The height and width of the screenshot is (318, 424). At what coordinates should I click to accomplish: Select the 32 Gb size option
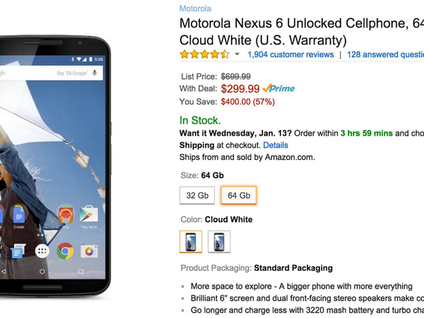point(197,195)
